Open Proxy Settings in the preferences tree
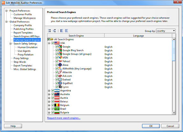183x132 pixels. (x=21, y=58)
